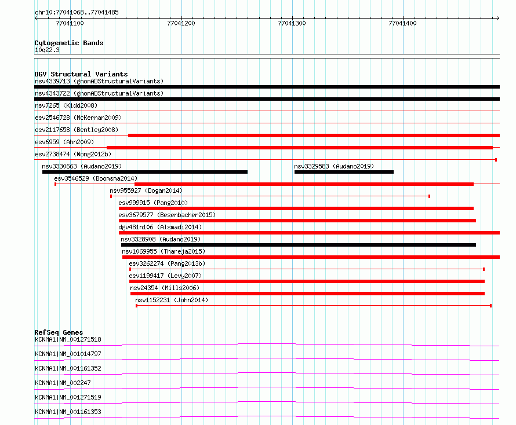Image resolution: width=516 pixels, height=425 pixels.
Task: Click the DGV Structural Variants track title
Action: pos(81,74)
